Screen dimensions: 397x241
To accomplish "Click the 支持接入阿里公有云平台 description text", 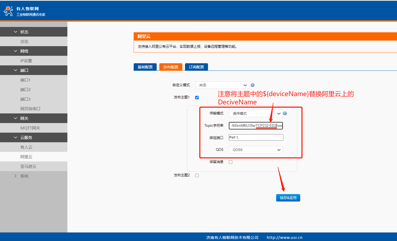I will (187, 46).
